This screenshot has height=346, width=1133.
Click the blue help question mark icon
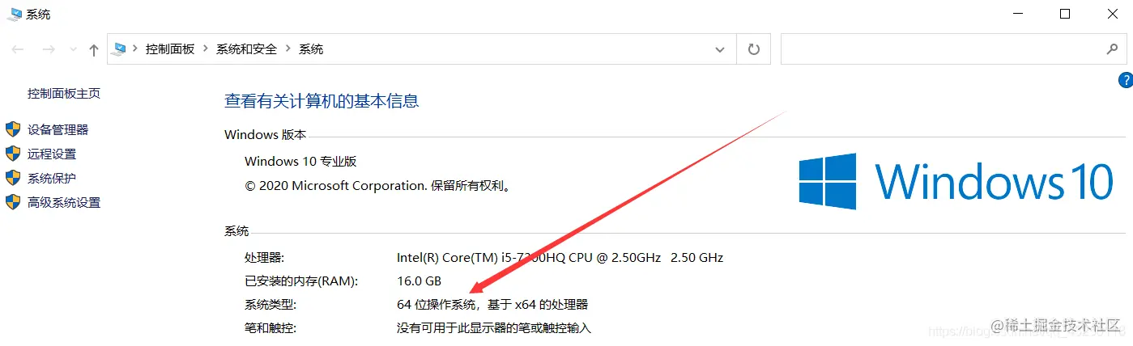point(1125,79)
